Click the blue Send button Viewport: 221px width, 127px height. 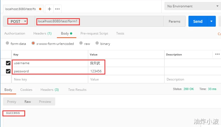197,21
